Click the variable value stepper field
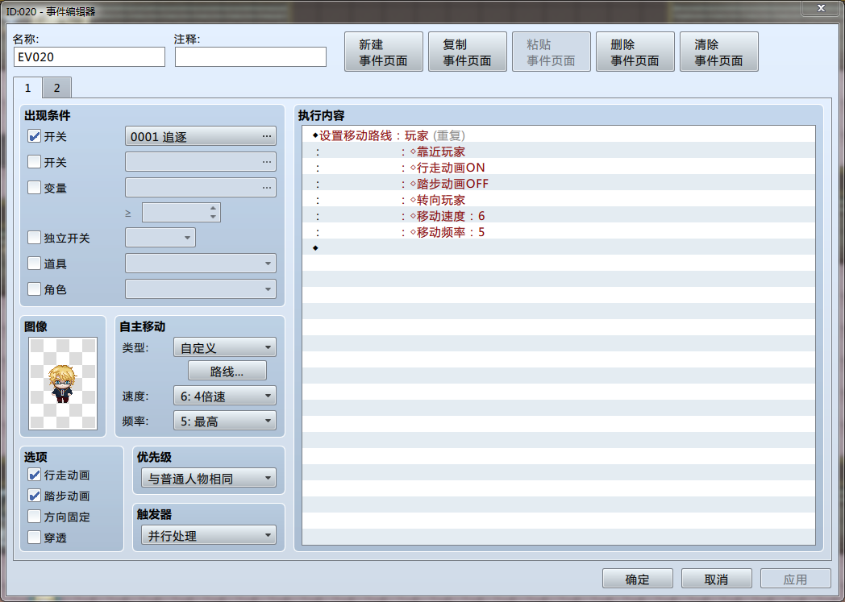This screenshot has width=845, height=602. pyautogui.click(x=181, y=213)
